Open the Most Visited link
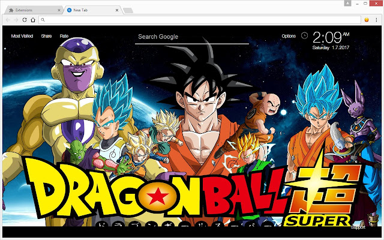Image resolution: width=384 pixels, height=240 pixels. 22,36
